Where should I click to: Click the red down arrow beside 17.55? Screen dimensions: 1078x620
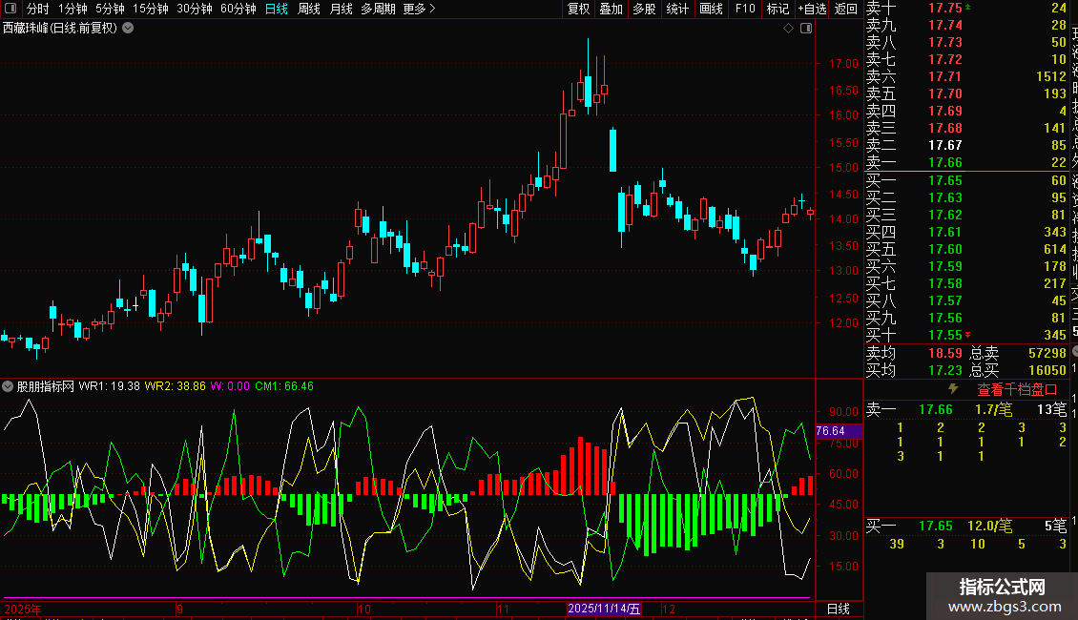click(968, 335)
